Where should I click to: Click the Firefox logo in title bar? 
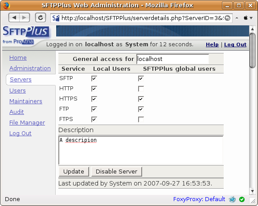(6, 5)
